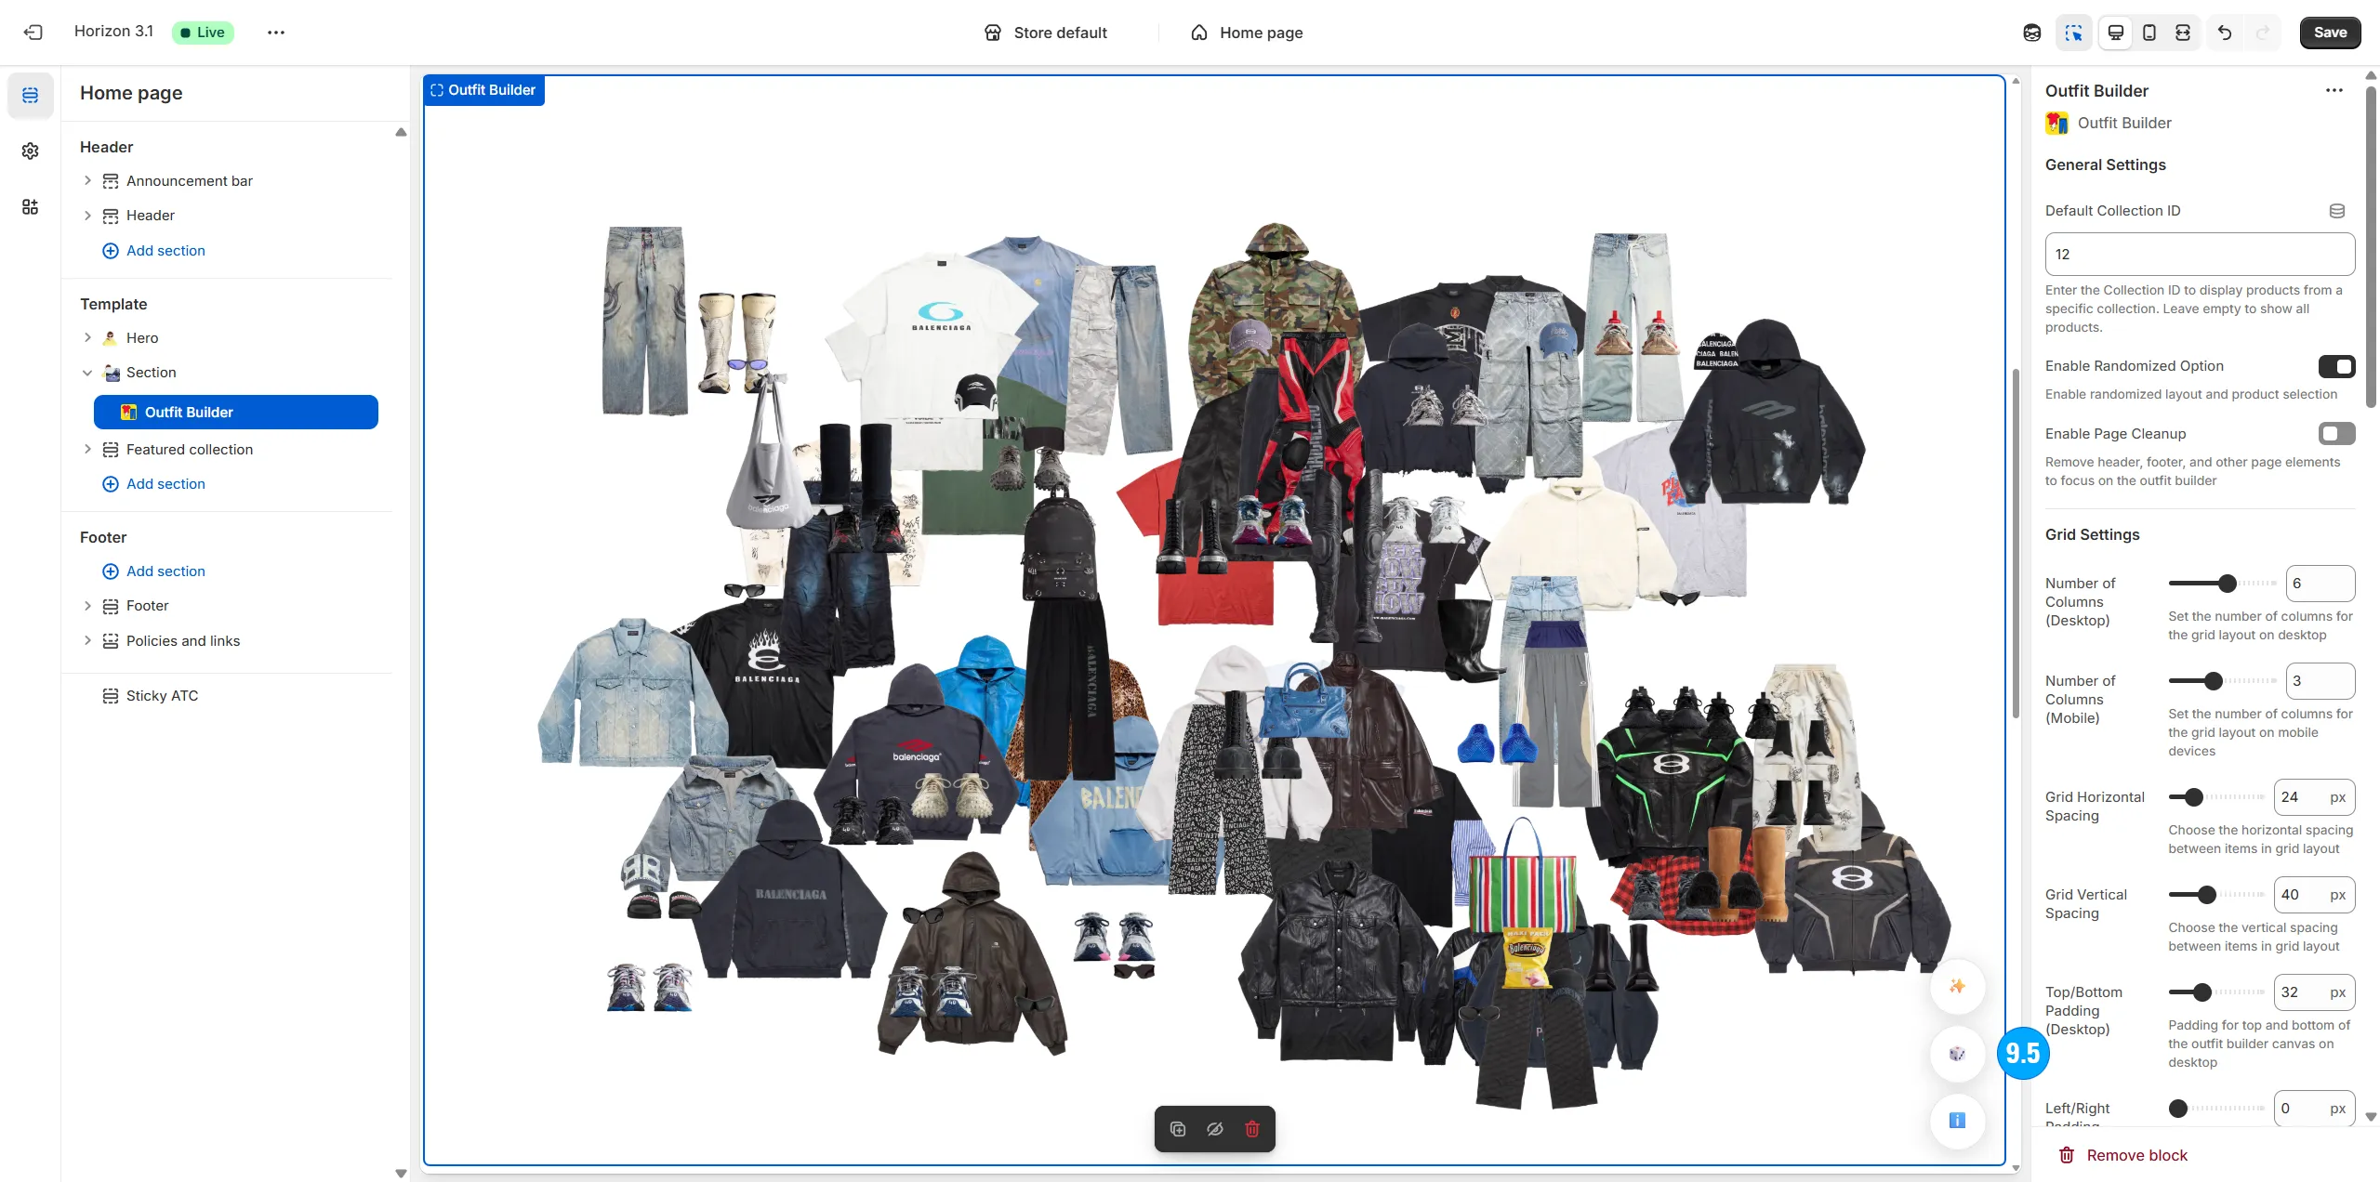The width and height of the screenshot is (2380, 1182).
Task: Click the duplicate block icon
Action: tap(1178, 1129)
